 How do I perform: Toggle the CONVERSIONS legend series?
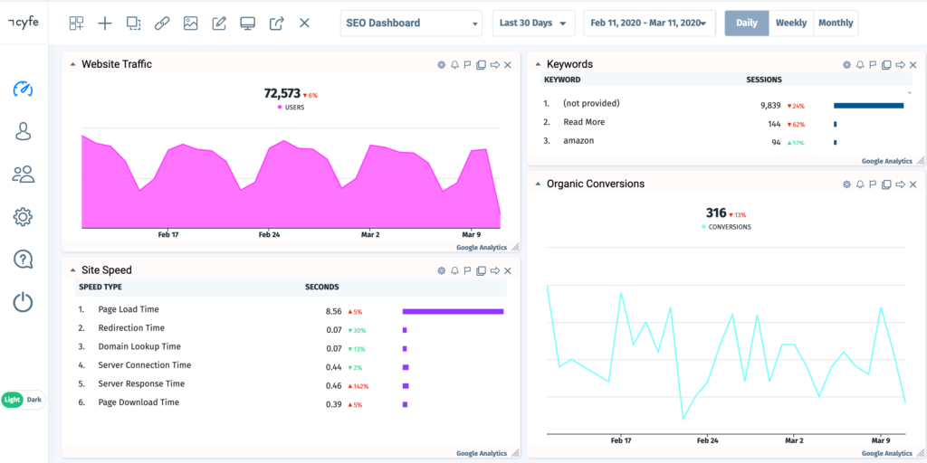click(x=726, y=226)
